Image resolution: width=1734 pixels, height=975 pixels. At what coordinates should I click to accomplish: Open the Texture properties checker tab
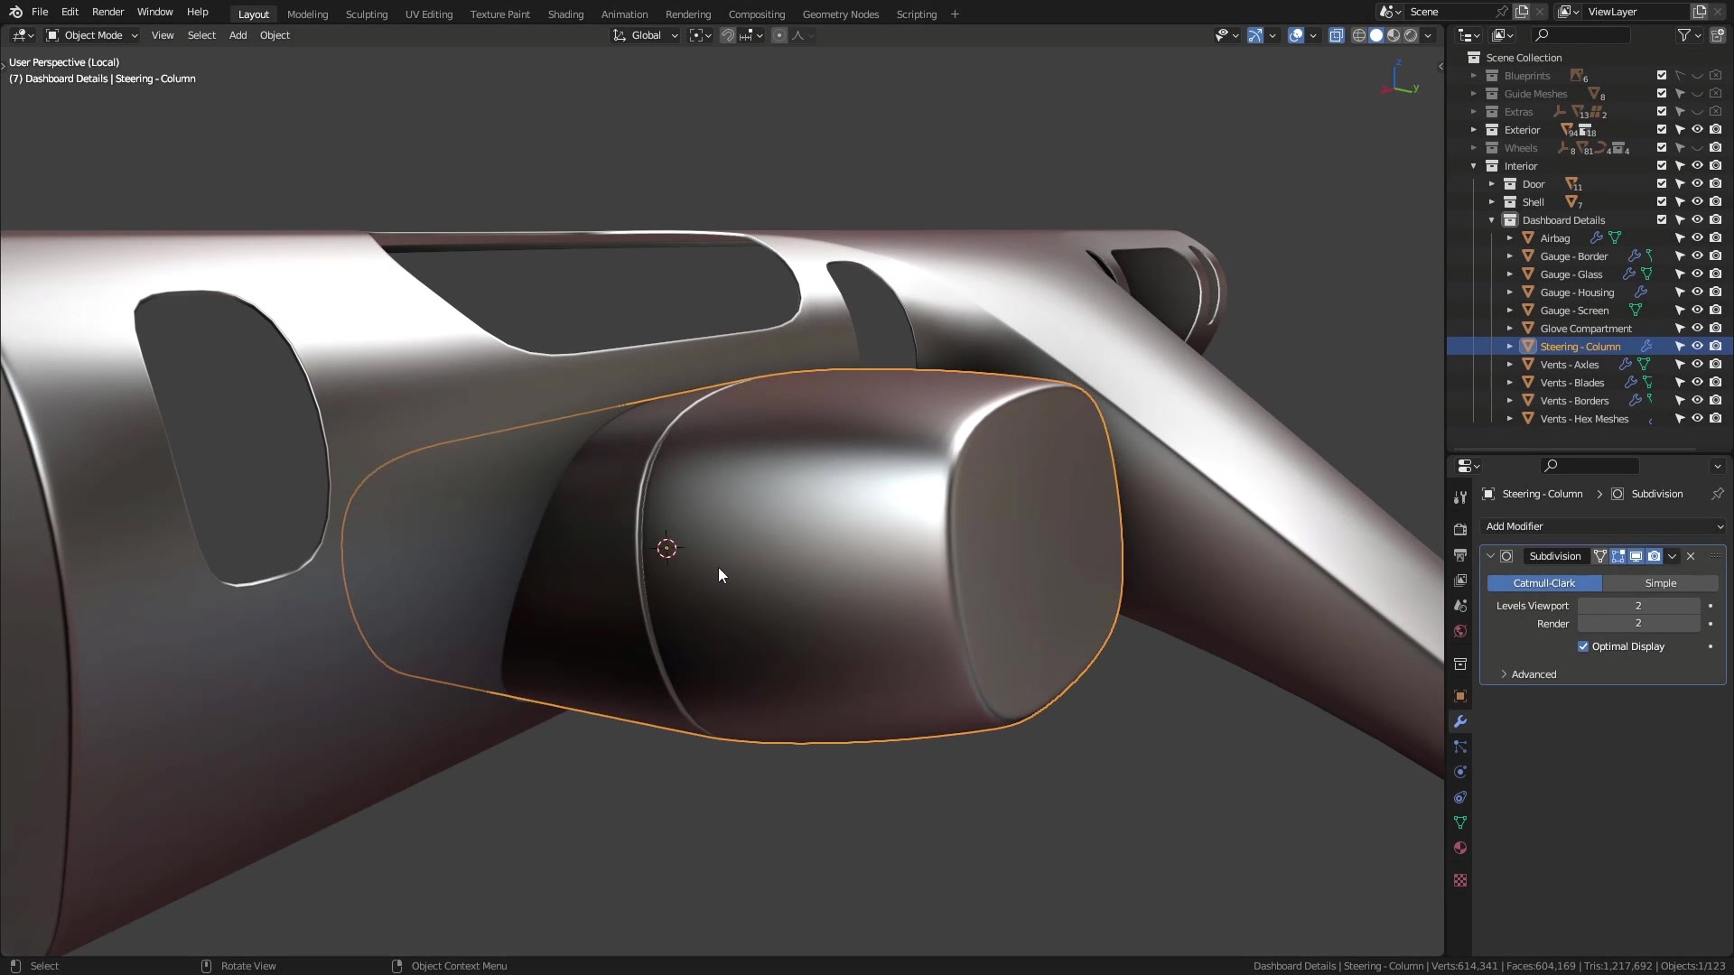click(x=1460, y=880)
